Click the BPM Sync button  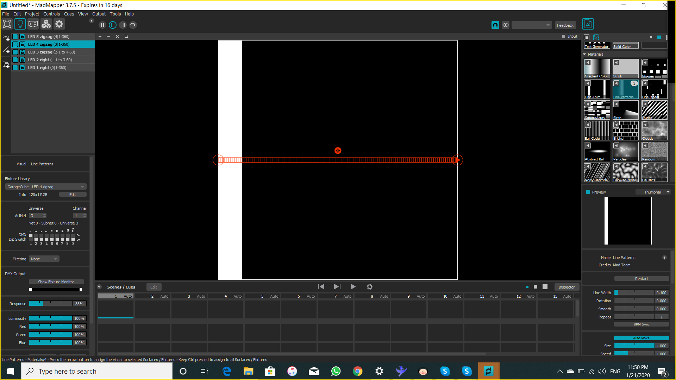(x=641, y=324)
